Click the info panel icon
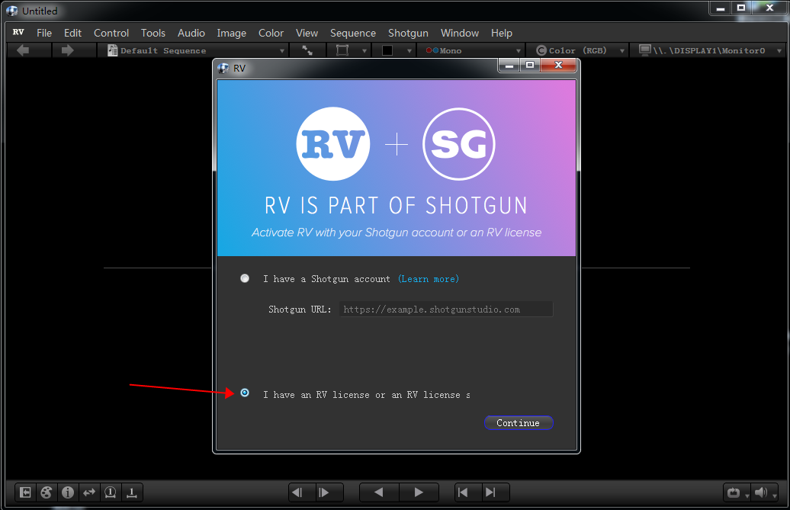This screenshot has width=790, height=510. [67, 492]
